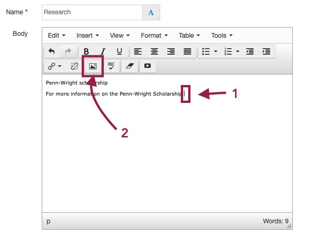Click the Redo arrow button
This screenshot has width=313, height=244.
click(68, 51)
